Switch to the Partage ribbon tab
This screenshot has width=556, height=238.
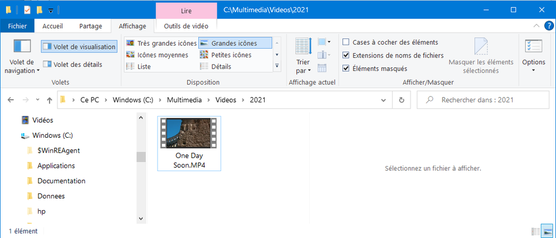pyautogui.click(x=90, y=26)
